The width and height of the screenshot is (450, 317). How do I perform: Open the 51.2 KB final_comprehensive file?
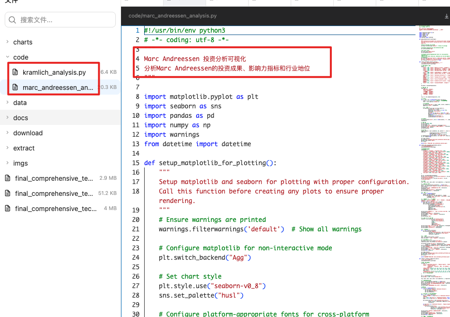tap(54, 194)
